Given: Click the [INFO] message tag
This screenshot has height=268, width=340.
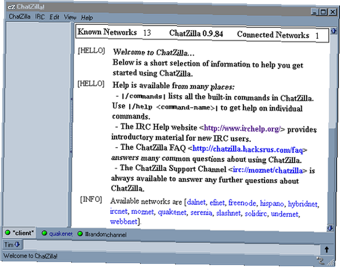Looking at the screenshot, I should coord(91,199).
